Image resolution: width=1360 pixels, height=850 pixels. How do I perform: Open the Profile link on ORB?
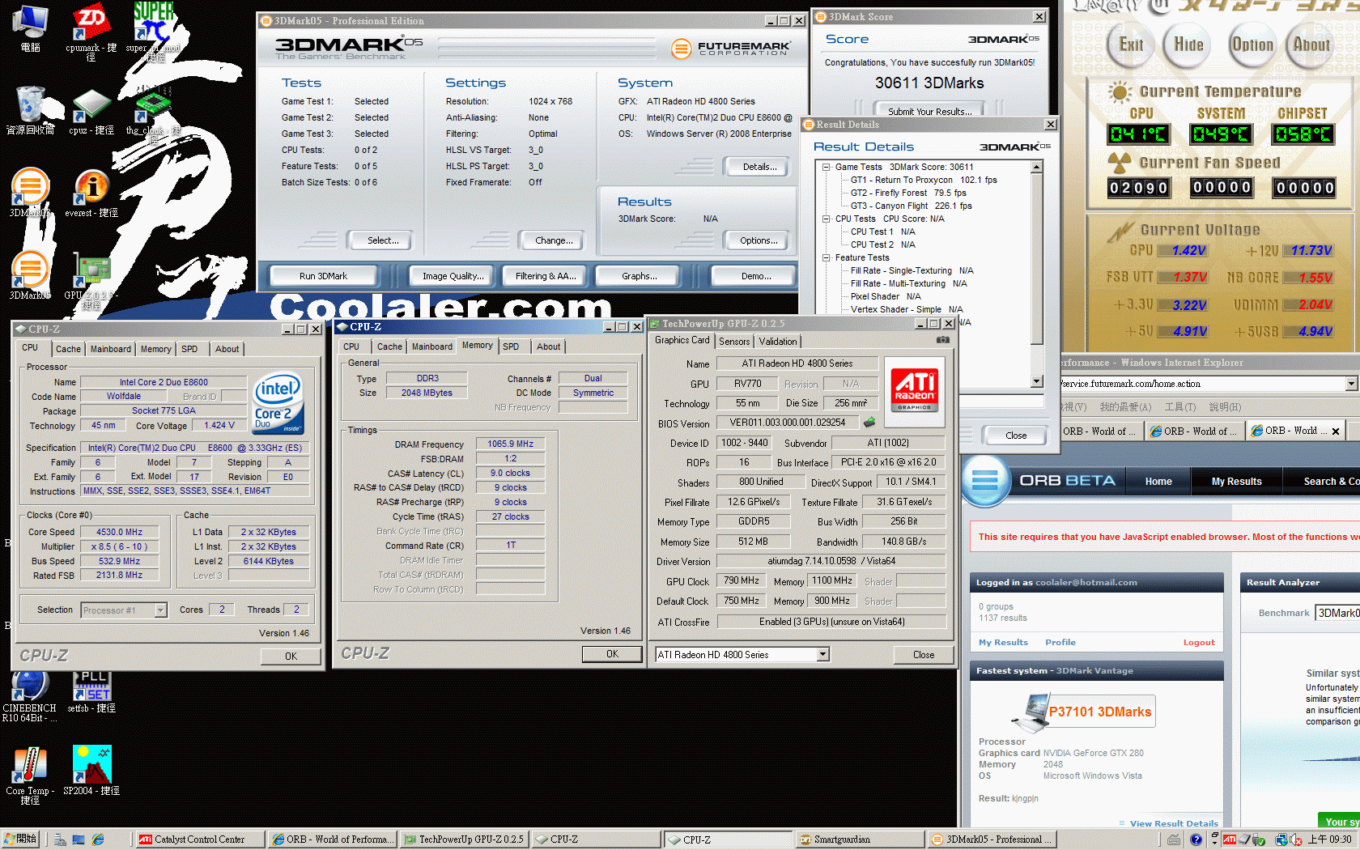1060,642
